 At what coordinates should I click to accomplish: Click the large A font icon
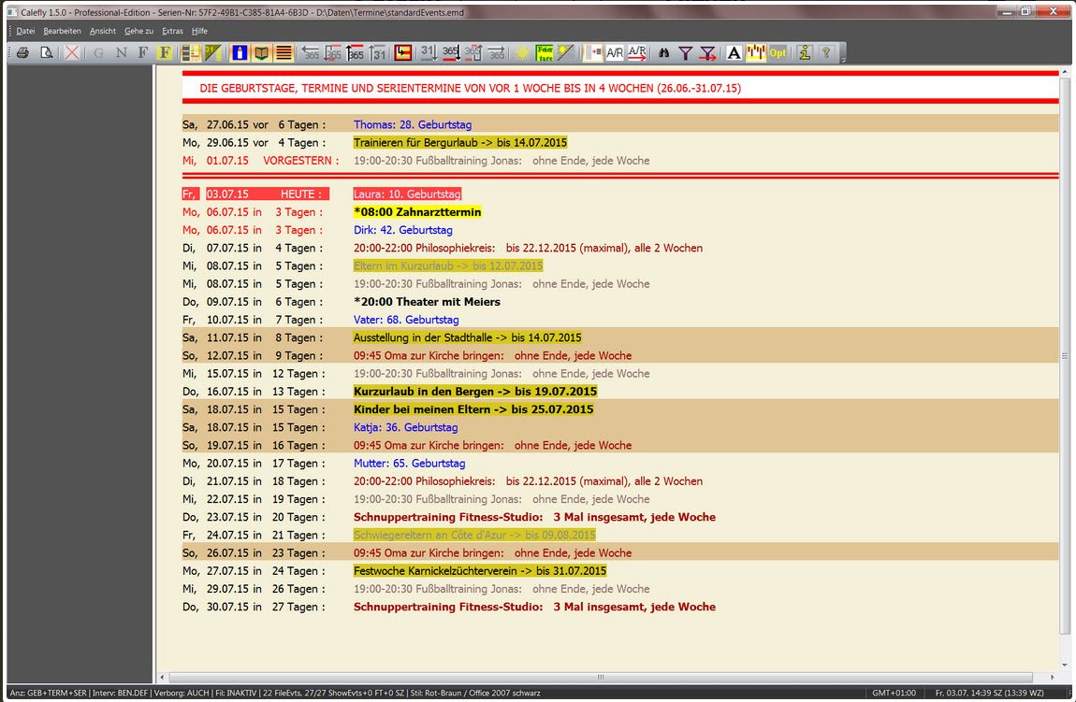(734, 53)
